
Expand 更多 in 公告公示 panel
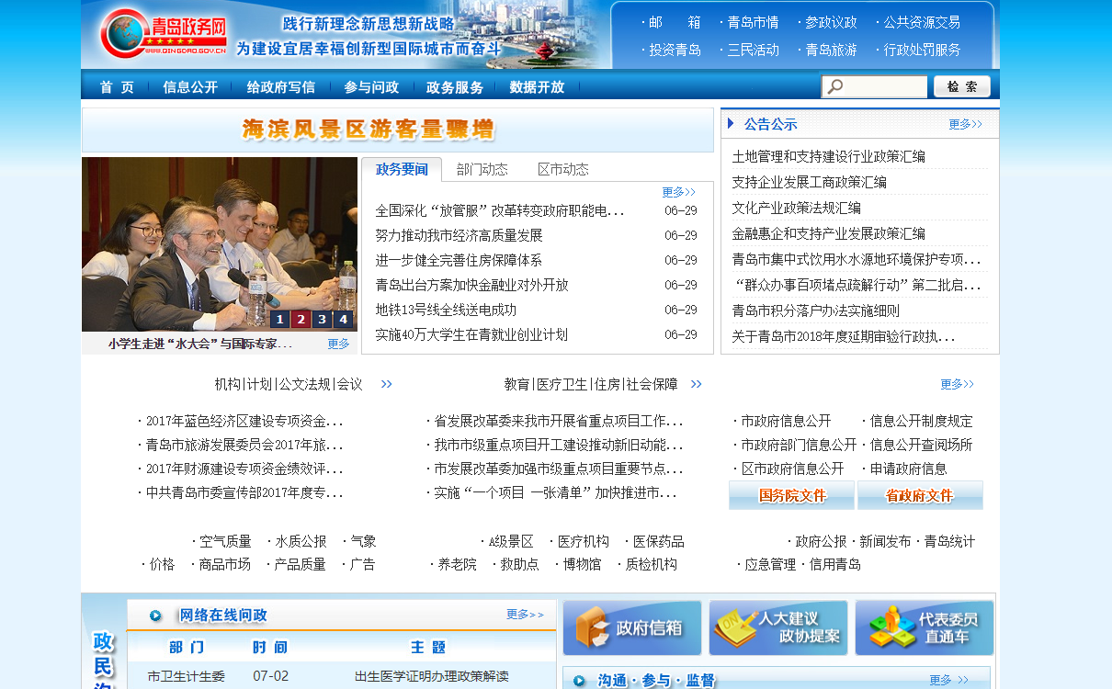tap(965, 124)
